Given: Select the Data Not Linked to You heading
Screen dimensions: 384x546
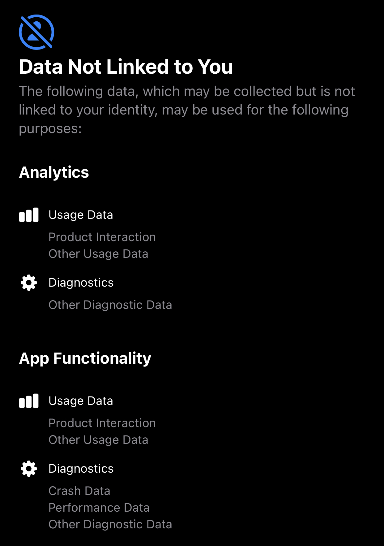Looking at the screenshot, I should [x=126, y=67].
